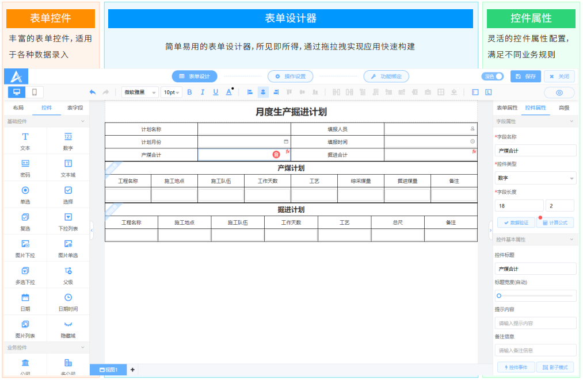
Task: Switch to the 表字段 tab
Action: 75,108
